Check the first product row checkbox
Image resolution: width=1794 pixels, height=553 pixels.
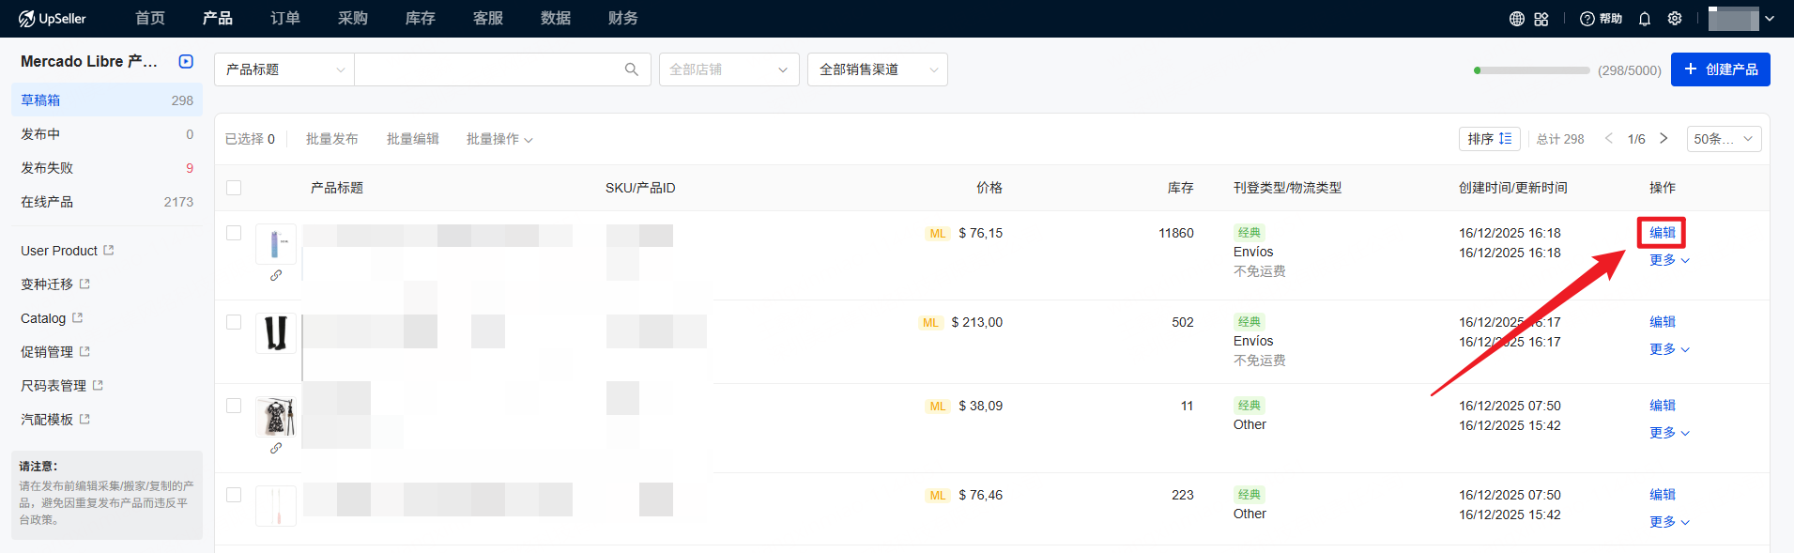[234, 233]
